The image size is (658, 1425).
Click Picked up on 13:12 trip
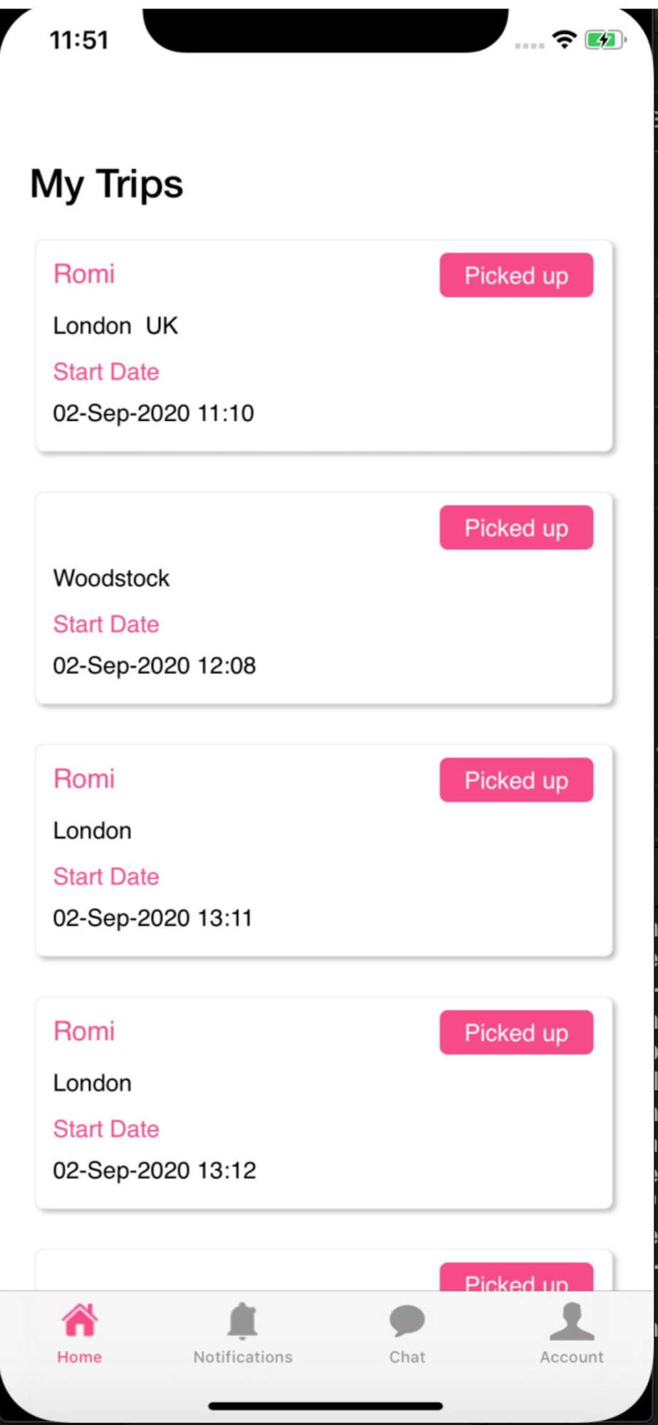[x=516, y=1032]
